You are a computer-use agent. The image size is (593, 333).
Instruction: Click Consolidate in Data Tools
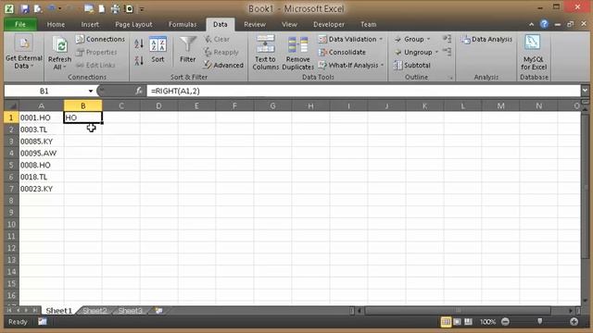click(x=342, y=52)
